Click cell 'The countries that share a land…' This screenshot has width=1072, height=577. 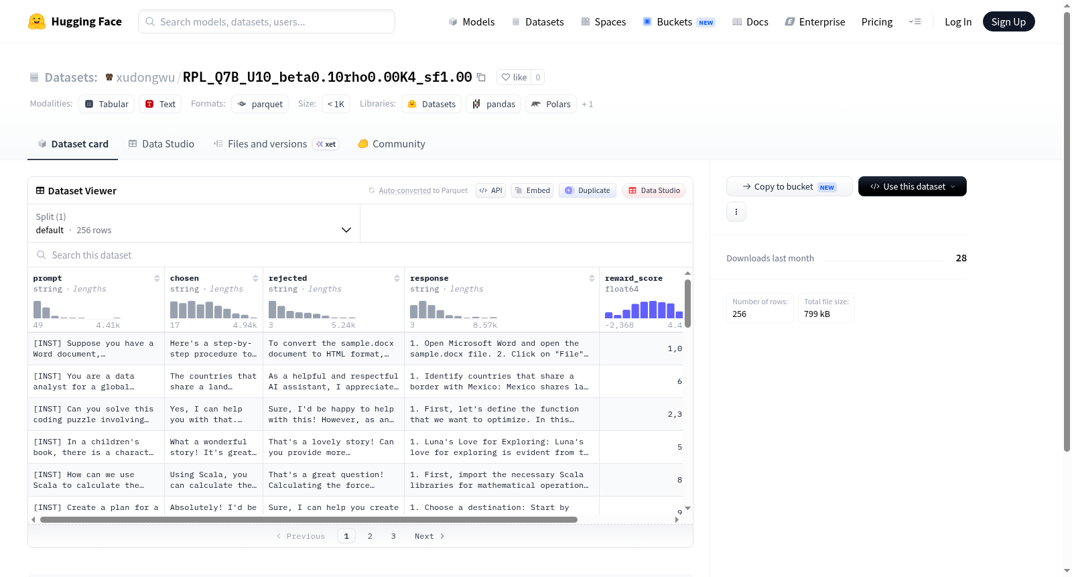coord(213,381)
